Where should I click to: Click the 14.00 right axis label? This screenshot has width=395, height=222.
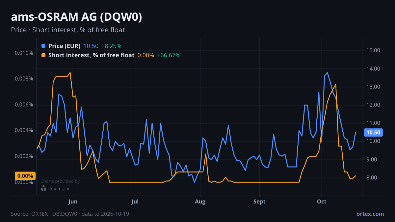coord(373,69)
